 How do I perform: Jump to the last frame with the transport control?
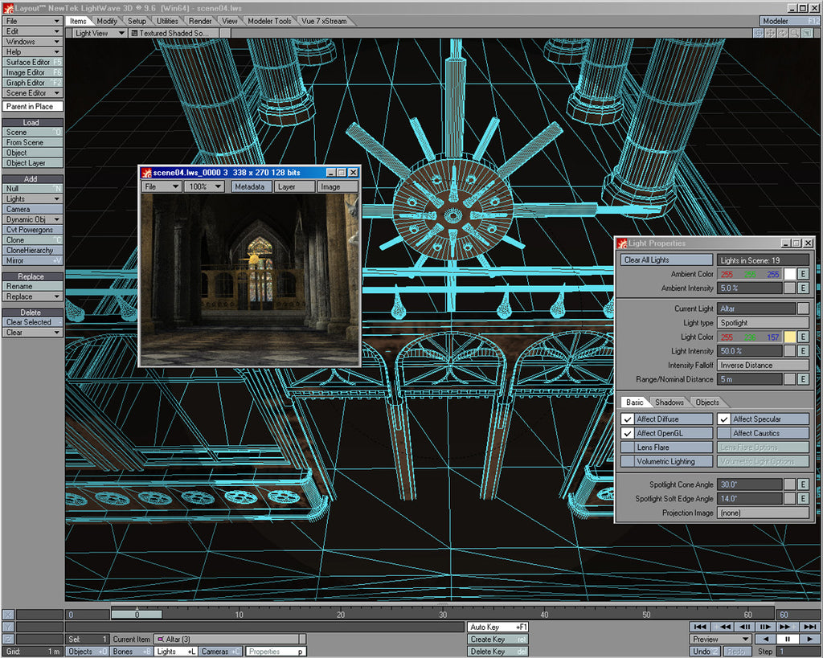[x=809, y=627]
